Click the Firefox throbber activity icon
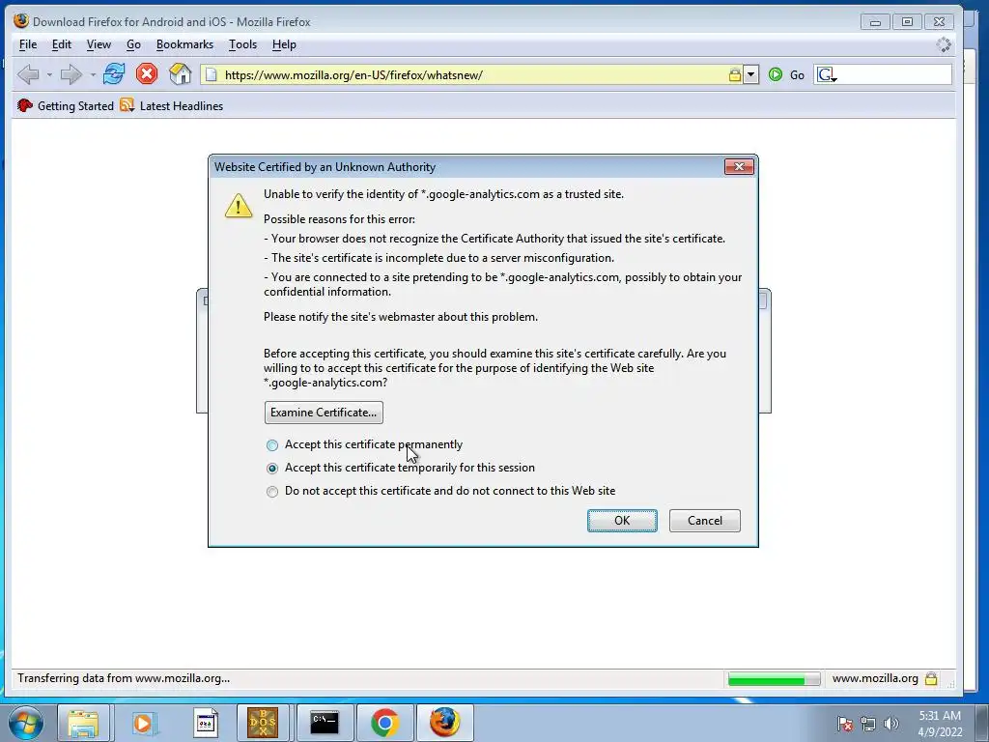The height and width of the screenshot is (742, 989). coord(944,44)
